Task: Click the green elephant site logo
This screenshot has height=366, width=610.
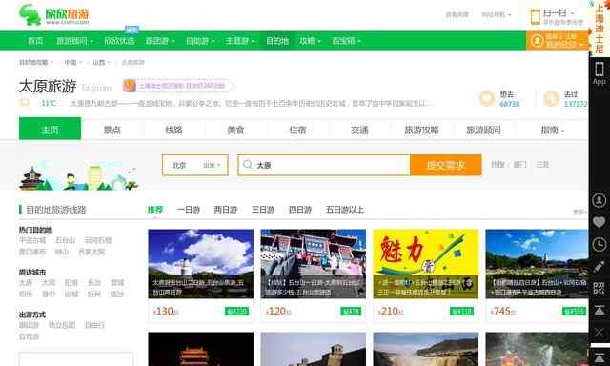Action: (30, 15)
